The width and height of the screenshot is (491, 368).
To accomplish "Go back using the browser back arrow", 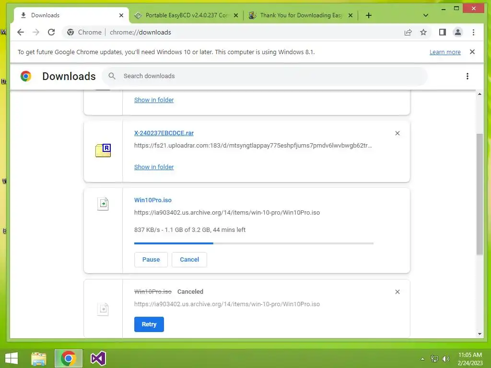I will tap(21, 32).
